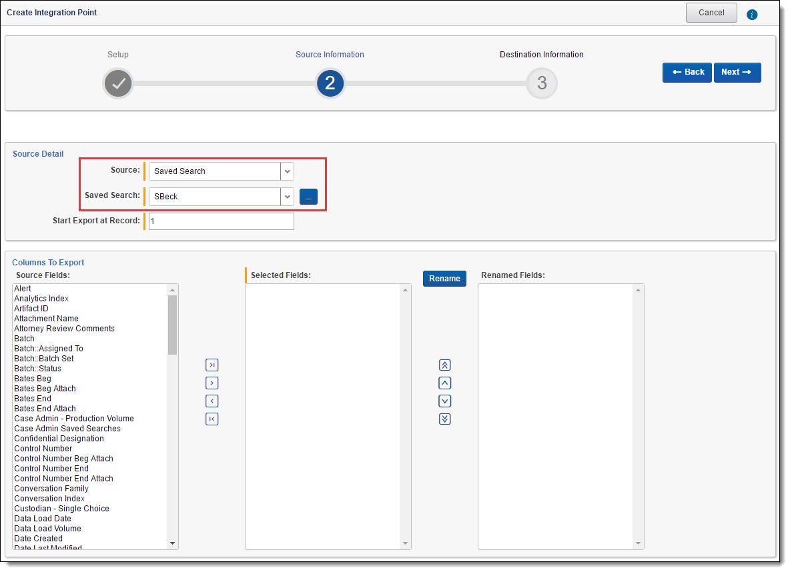Add all fields with the move-all-right arrow
This screenshot has width=790, height=572.
click(x=212, y=365)
